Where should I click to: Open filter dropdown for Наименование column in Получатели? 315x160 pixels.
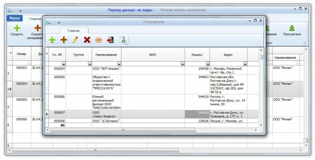pos(119,64)
